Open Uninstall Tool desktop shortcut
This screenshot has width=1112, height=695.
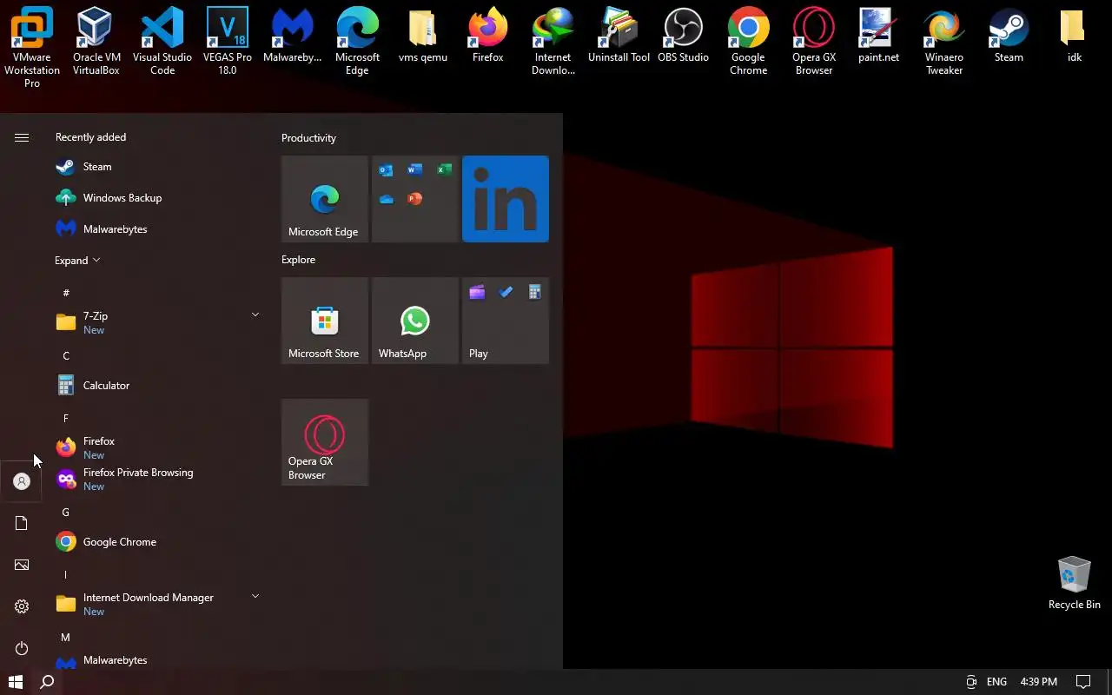[619, 35]
